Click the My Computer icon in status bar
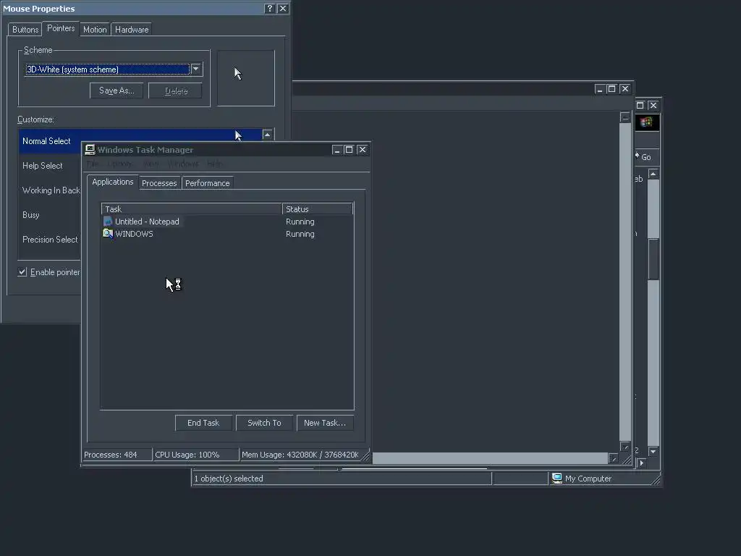The width and height of the screenshot is (741, 556). (557, 479)
